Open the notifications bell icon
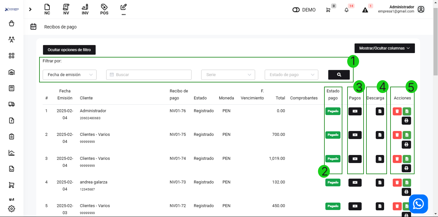The image size is (438, 217). click(x=347, y=10)
